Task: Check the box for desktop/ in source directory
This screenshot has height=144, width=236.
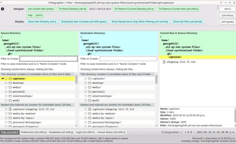Action: (6, 83)
